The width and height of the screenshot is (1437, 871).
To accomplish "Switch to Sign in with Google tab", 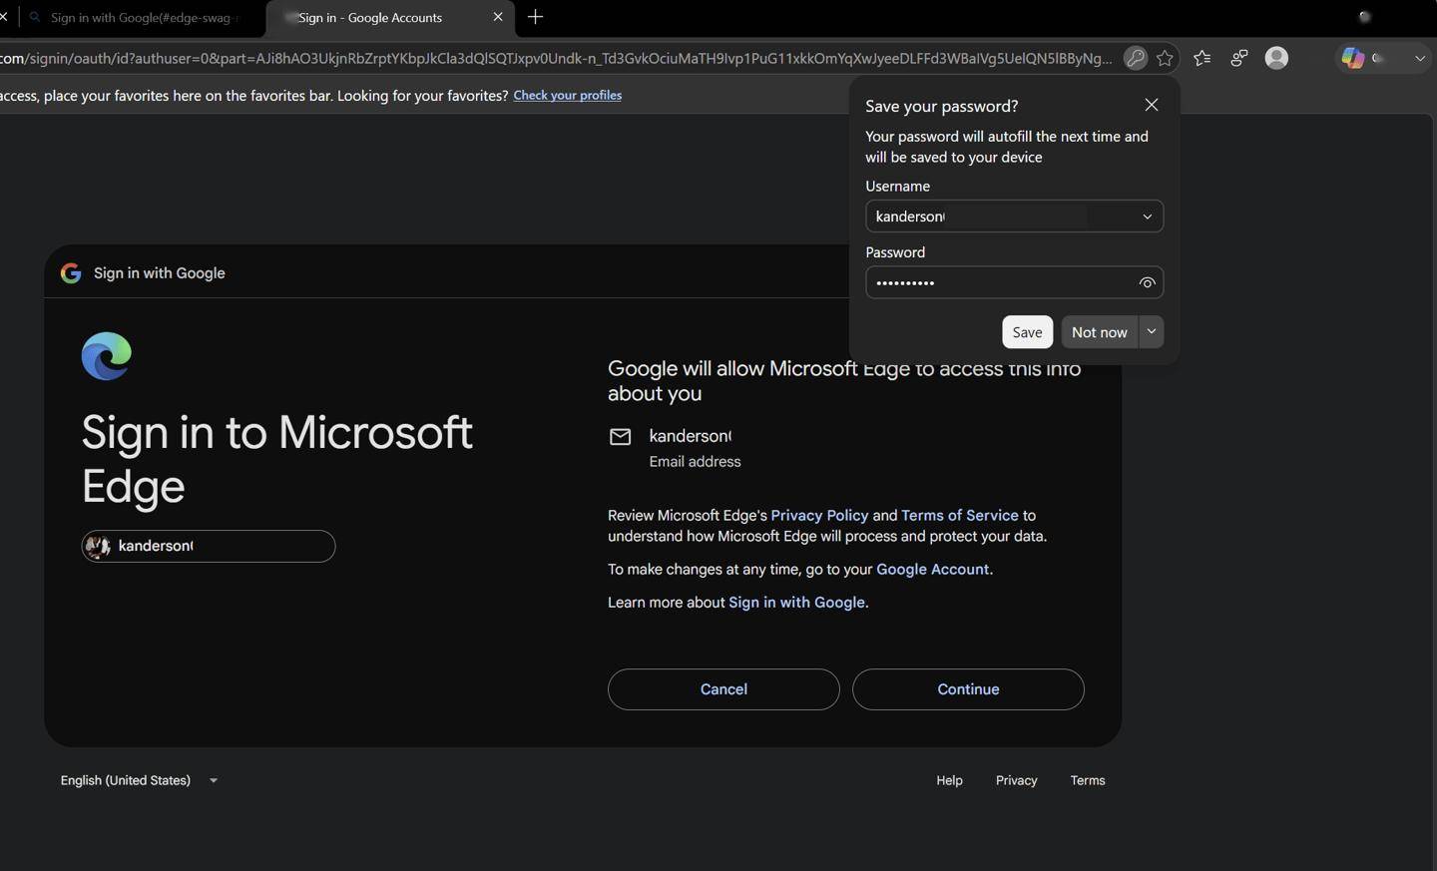I will (x=140, y=17).
